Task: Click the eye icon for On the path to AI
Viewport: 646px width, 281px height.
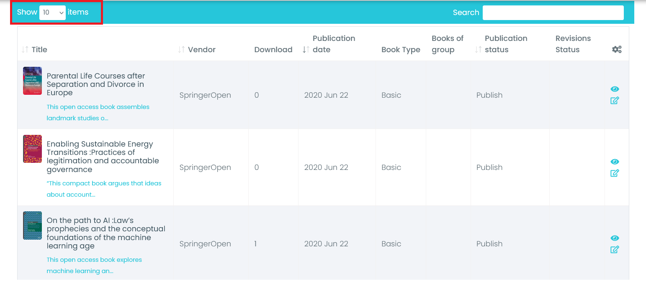Action: (615, 238)
